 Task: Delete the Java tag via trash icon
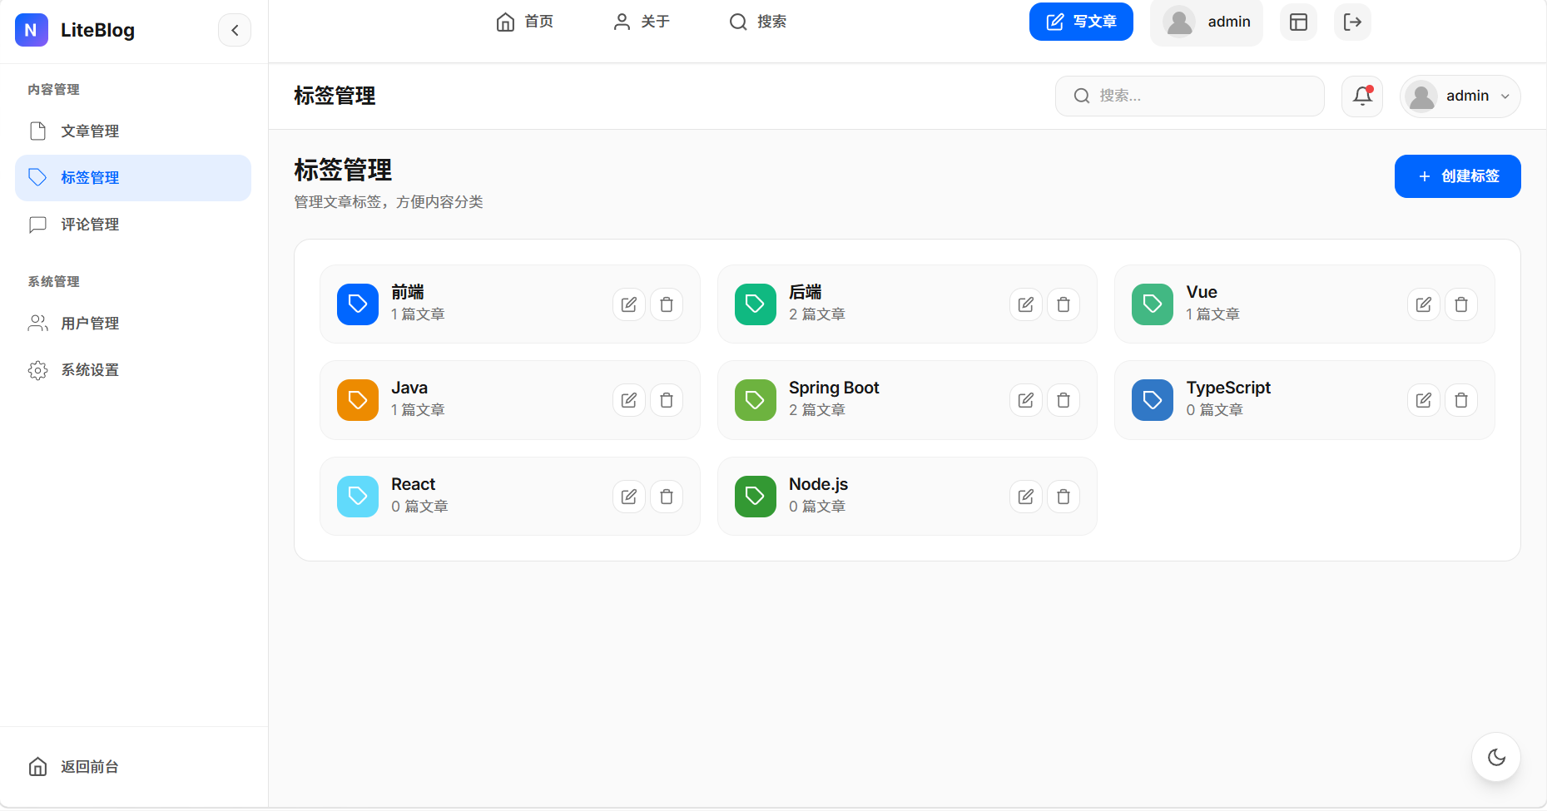click(666, 401)
